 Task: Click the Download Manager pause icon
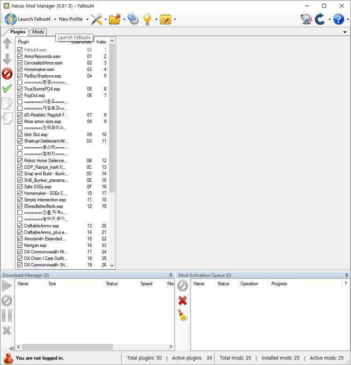(7, 315)
